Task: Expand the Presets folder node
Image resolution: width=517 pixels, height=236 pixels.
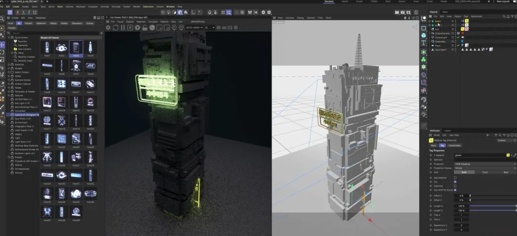Action: point(9,157)
